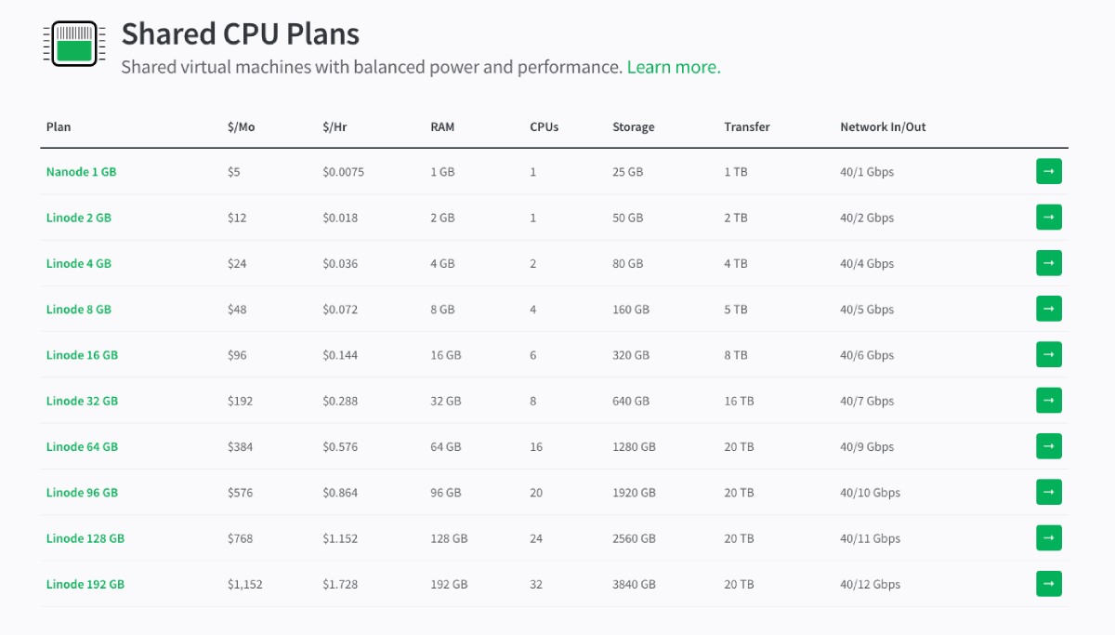Click the green arrow for Nanode 1 GB
The width and height of the screenshot is (1115, 635).
click(x=1048, y=171)
